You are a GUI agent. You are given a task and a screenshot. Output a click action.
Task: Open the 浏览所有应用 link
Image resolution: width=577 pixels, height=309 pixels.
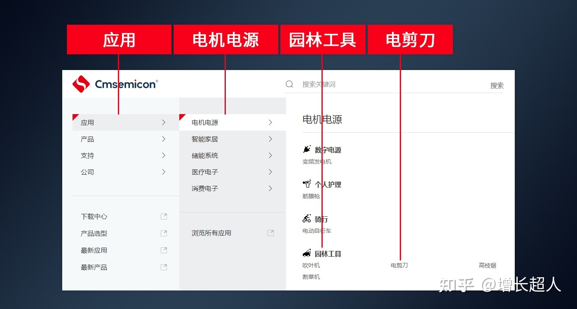coord(211,233)
